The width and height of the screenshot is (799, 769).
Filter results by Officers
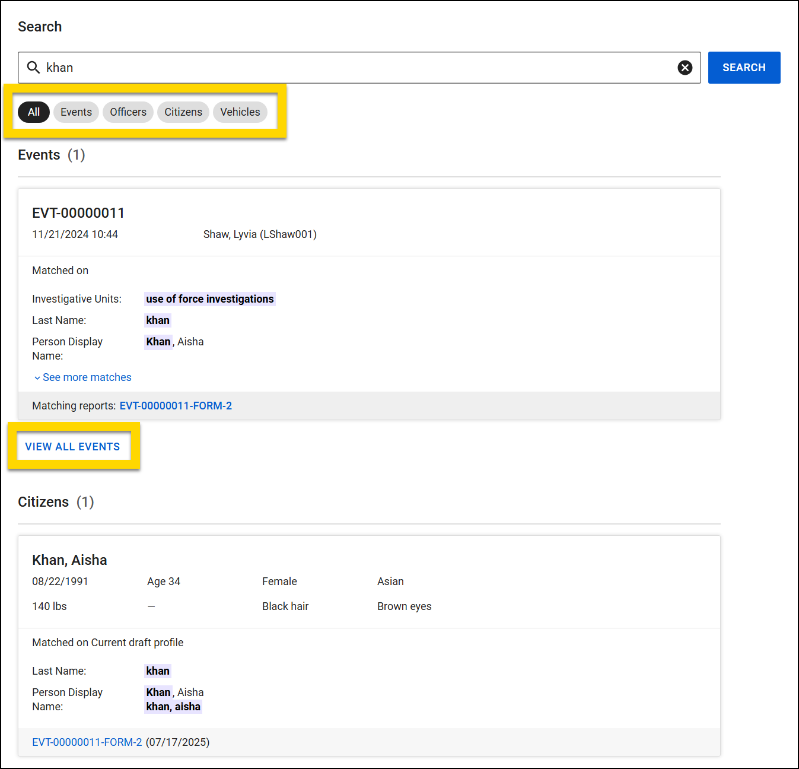tap(128, 112)
